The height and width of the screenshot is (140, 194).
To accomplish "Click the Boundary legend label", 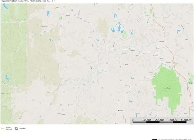I will (x=22, y=128).
